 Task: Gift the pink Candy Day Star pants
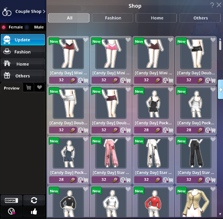123,180
